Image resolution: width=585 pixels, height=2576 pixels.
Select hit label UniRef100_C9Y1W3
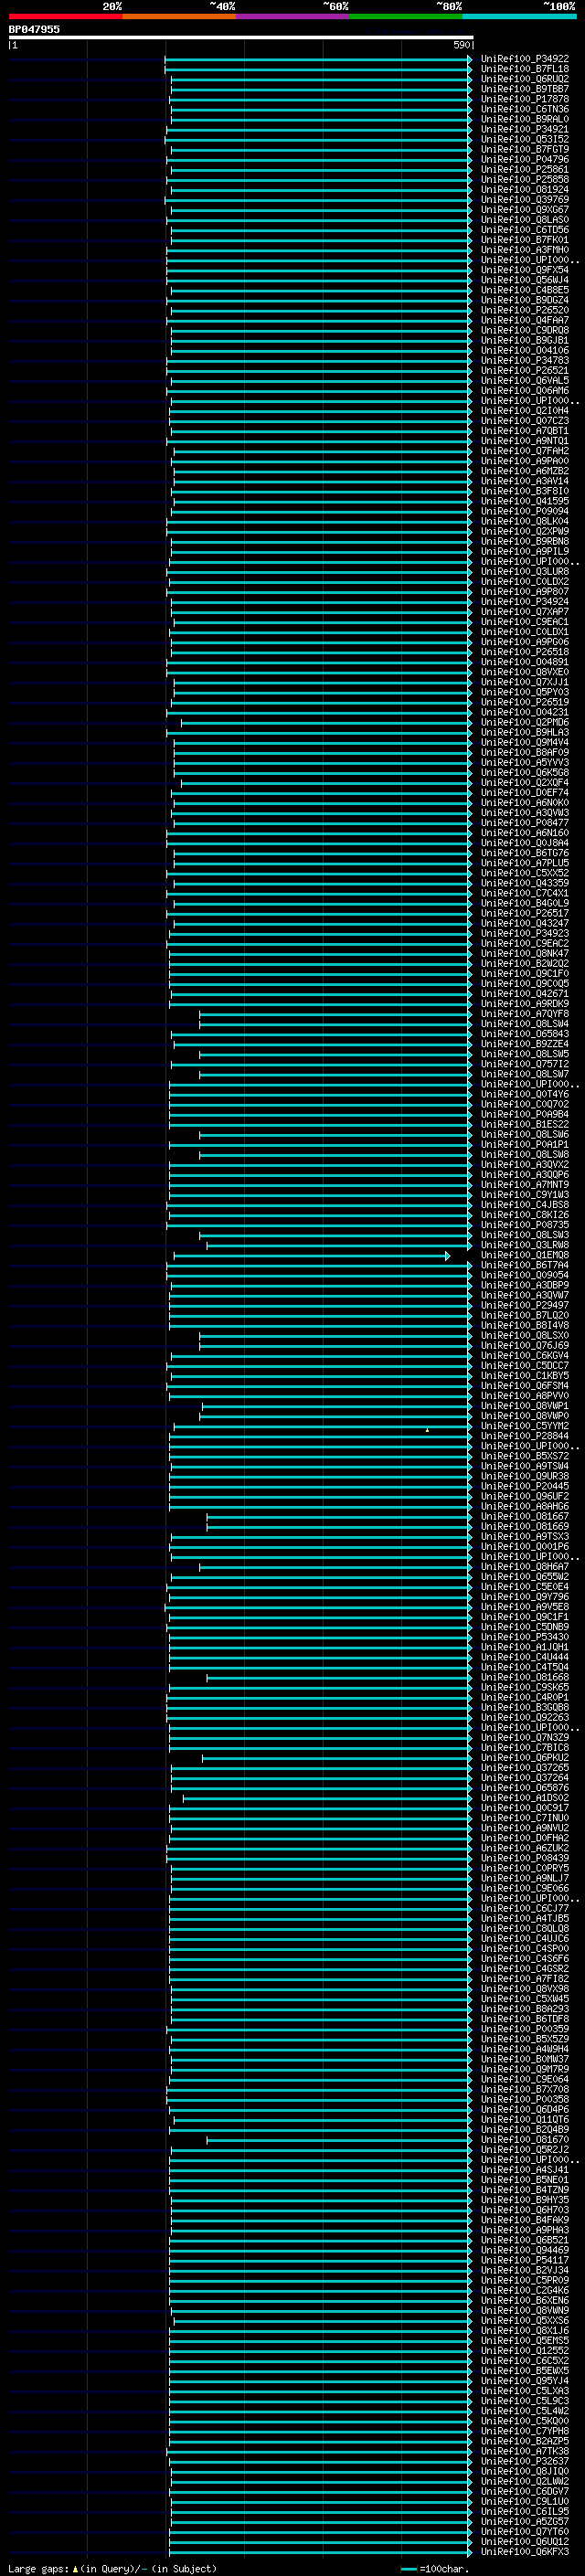524,1194
